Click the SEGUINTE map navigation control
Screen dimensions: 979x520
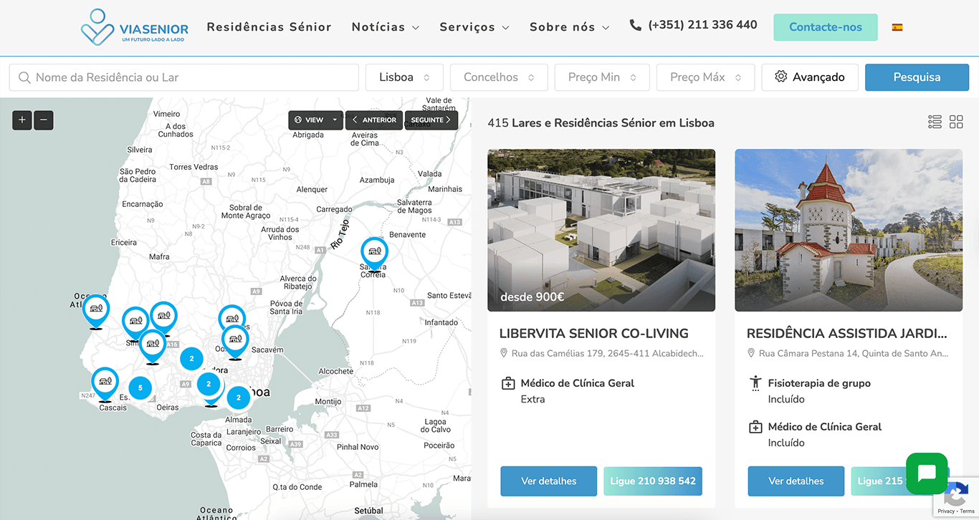(x=431, y=120)
